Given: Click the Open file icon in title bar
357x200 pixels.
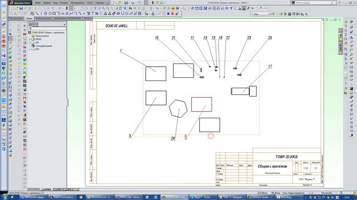Looking at the screenshot, I should pyautogui.click(x=119, y=3).
